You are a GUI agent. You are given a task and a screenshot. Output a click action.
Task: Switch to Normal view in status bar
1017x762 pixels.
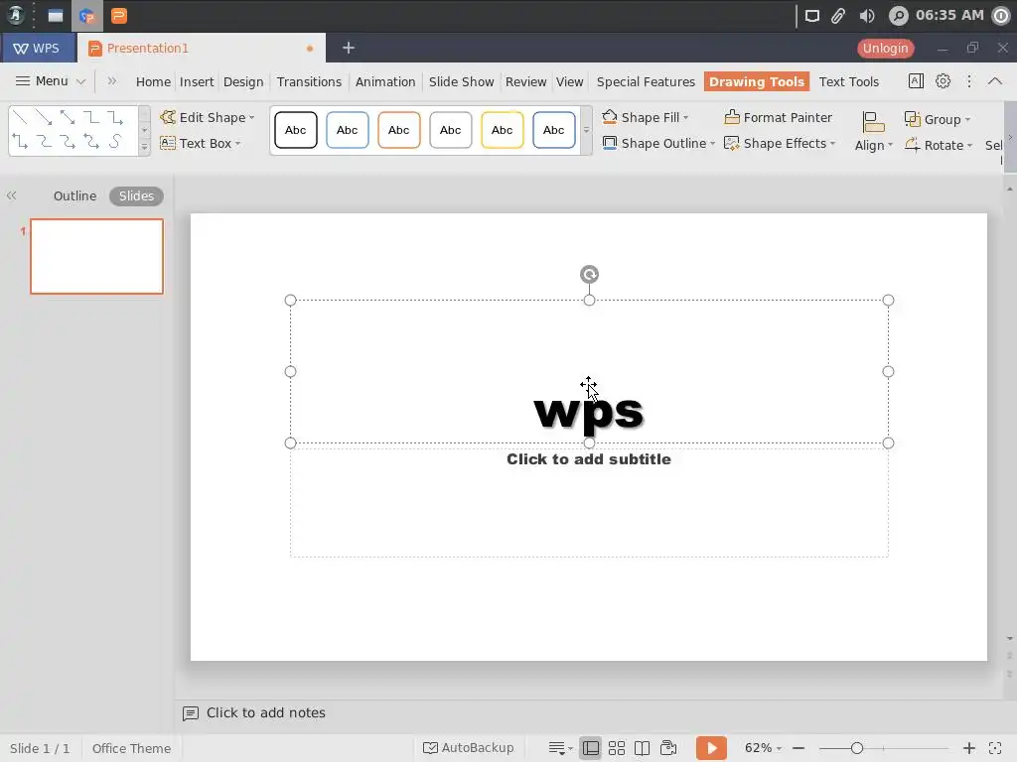[591, 748]
